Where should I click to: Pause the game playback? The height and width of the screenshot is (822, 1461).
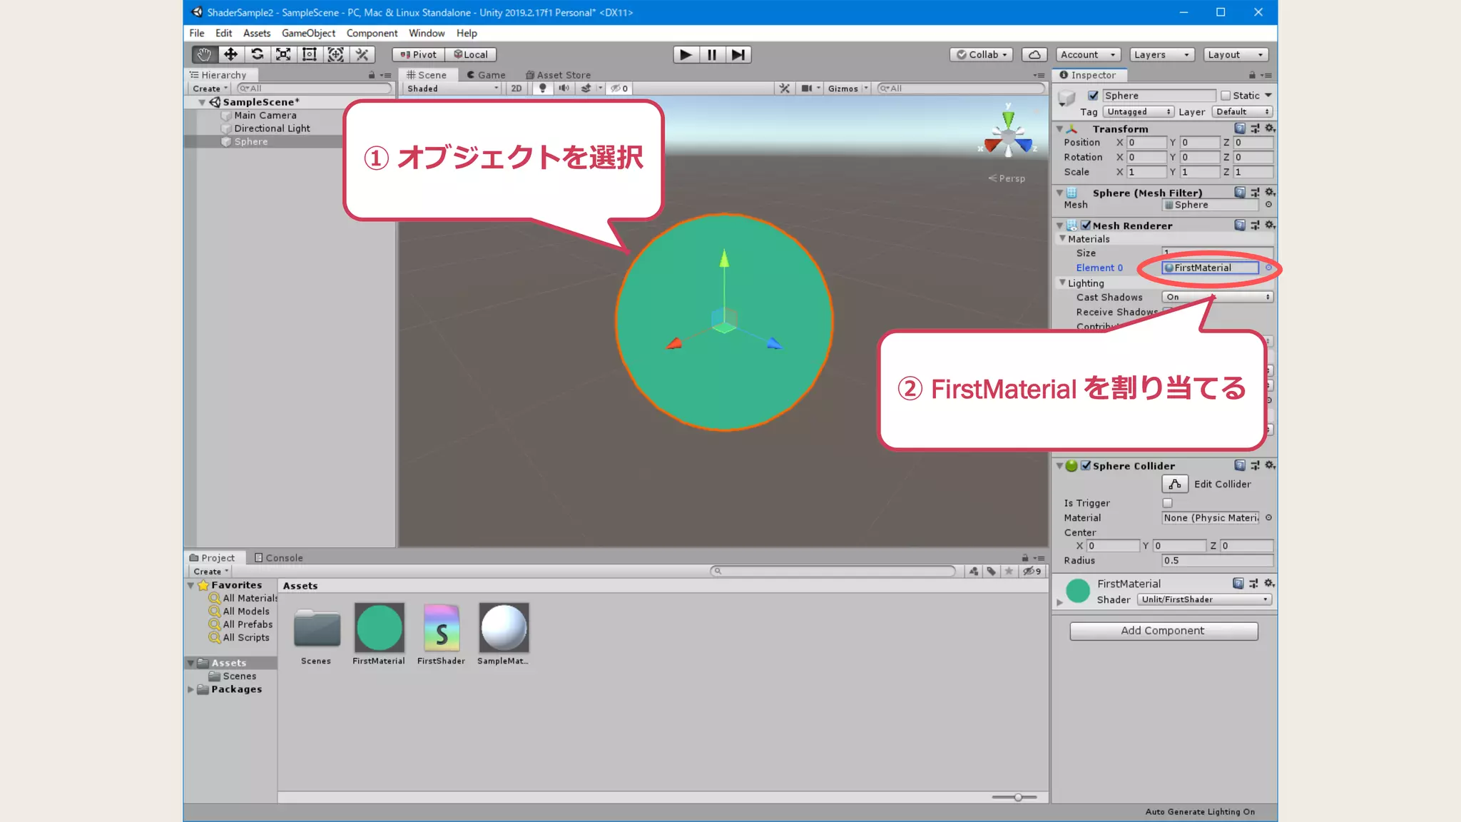712,54
